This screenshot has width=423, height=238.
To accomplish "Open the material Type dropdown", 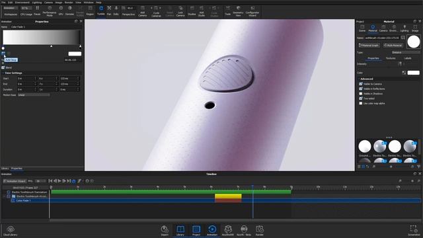I will 406,52.
